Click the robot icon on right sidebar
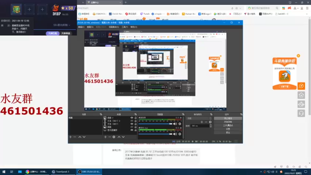 (301, 104)
